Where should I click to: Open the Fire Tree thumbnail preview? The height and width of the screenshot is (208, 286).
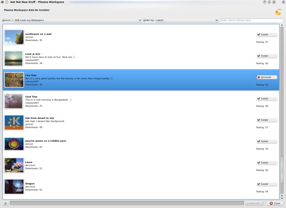[14, 80]
